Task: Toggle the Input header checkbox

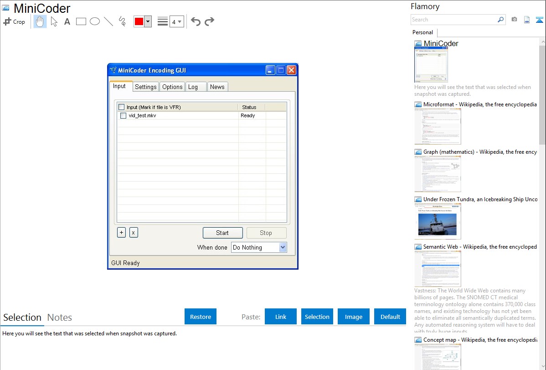Action: [x=121, y=107]
